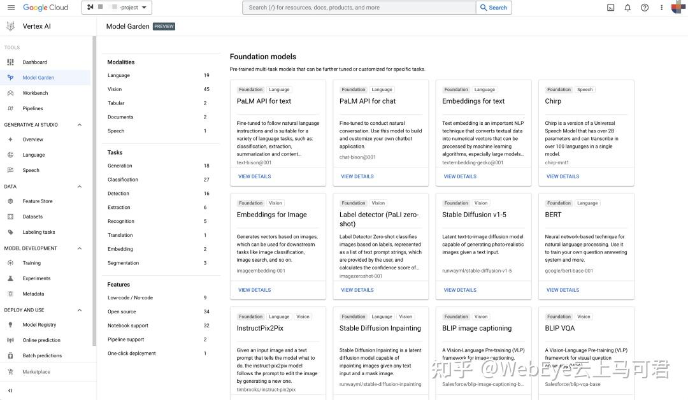Collapse the DEPLOY AND USE section

(79, 309)
